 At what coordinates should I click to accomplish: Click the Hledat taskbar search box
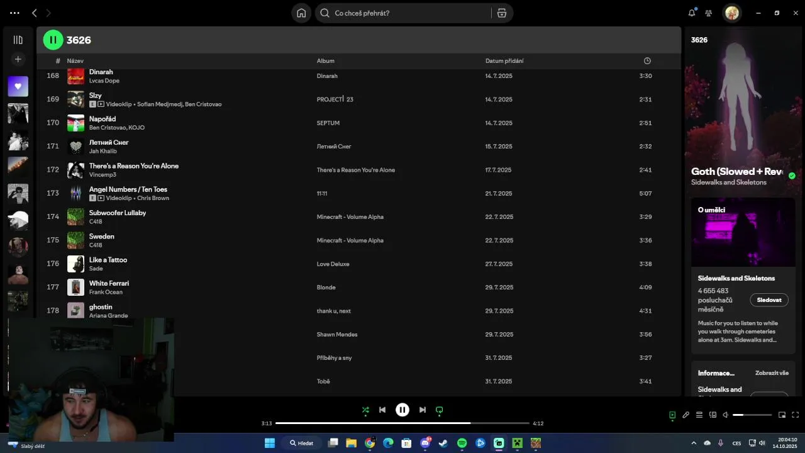click(x=301, y=443)
